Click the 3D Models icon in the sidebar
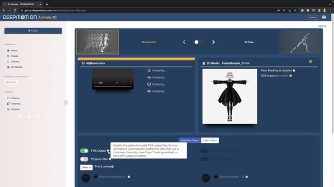 pos(8,67)
